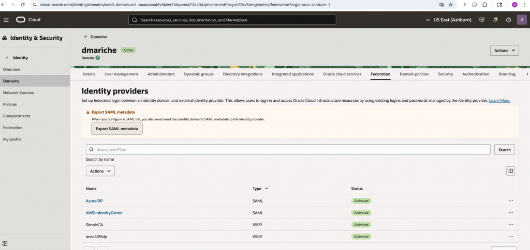Open the three-dot menu for AzureIDP
Screen dimensions: 530x250
pos(510,200)
